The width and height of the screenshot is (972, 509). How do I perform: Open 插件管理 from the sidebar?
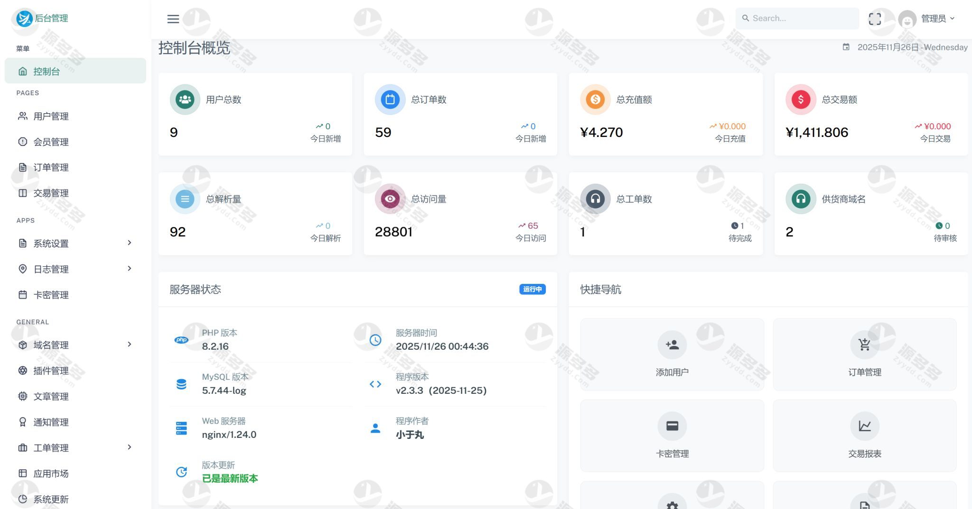coord(51,371)
